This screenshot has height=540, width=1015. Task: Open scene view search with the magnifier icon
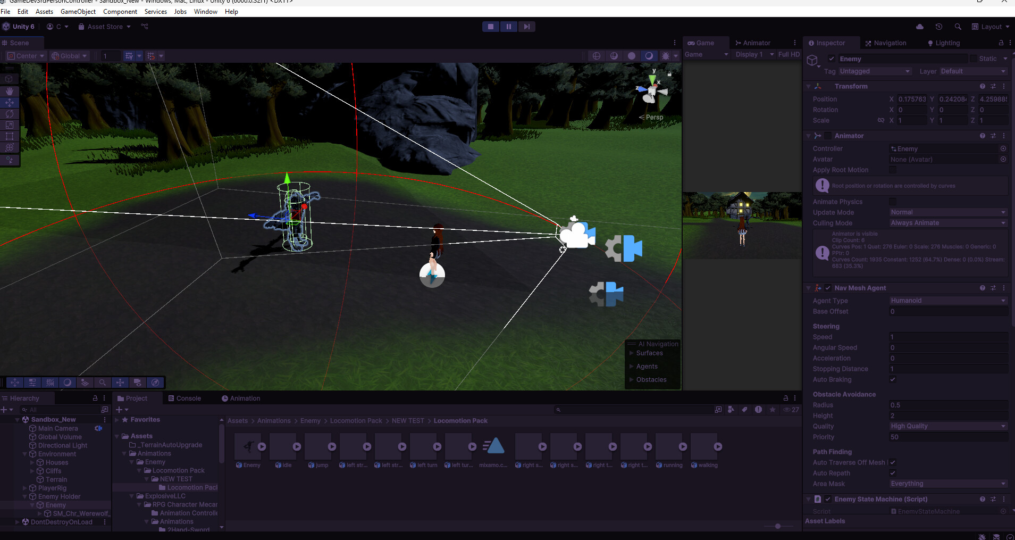pos(102,383)
